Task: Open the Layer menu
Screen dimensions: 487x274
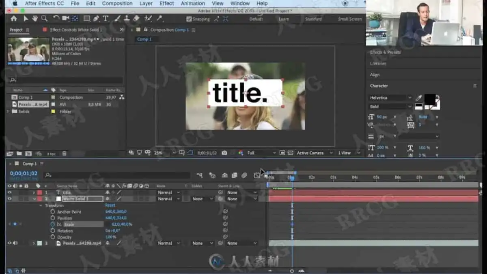Action: pos(146,3)
